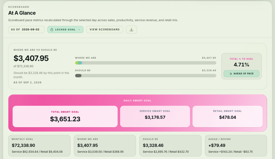Click the $3,328.46 amount in Should Be card
The width and height of the screenshot is (275, 159).
pyautogui.click(x=153, y=145)
